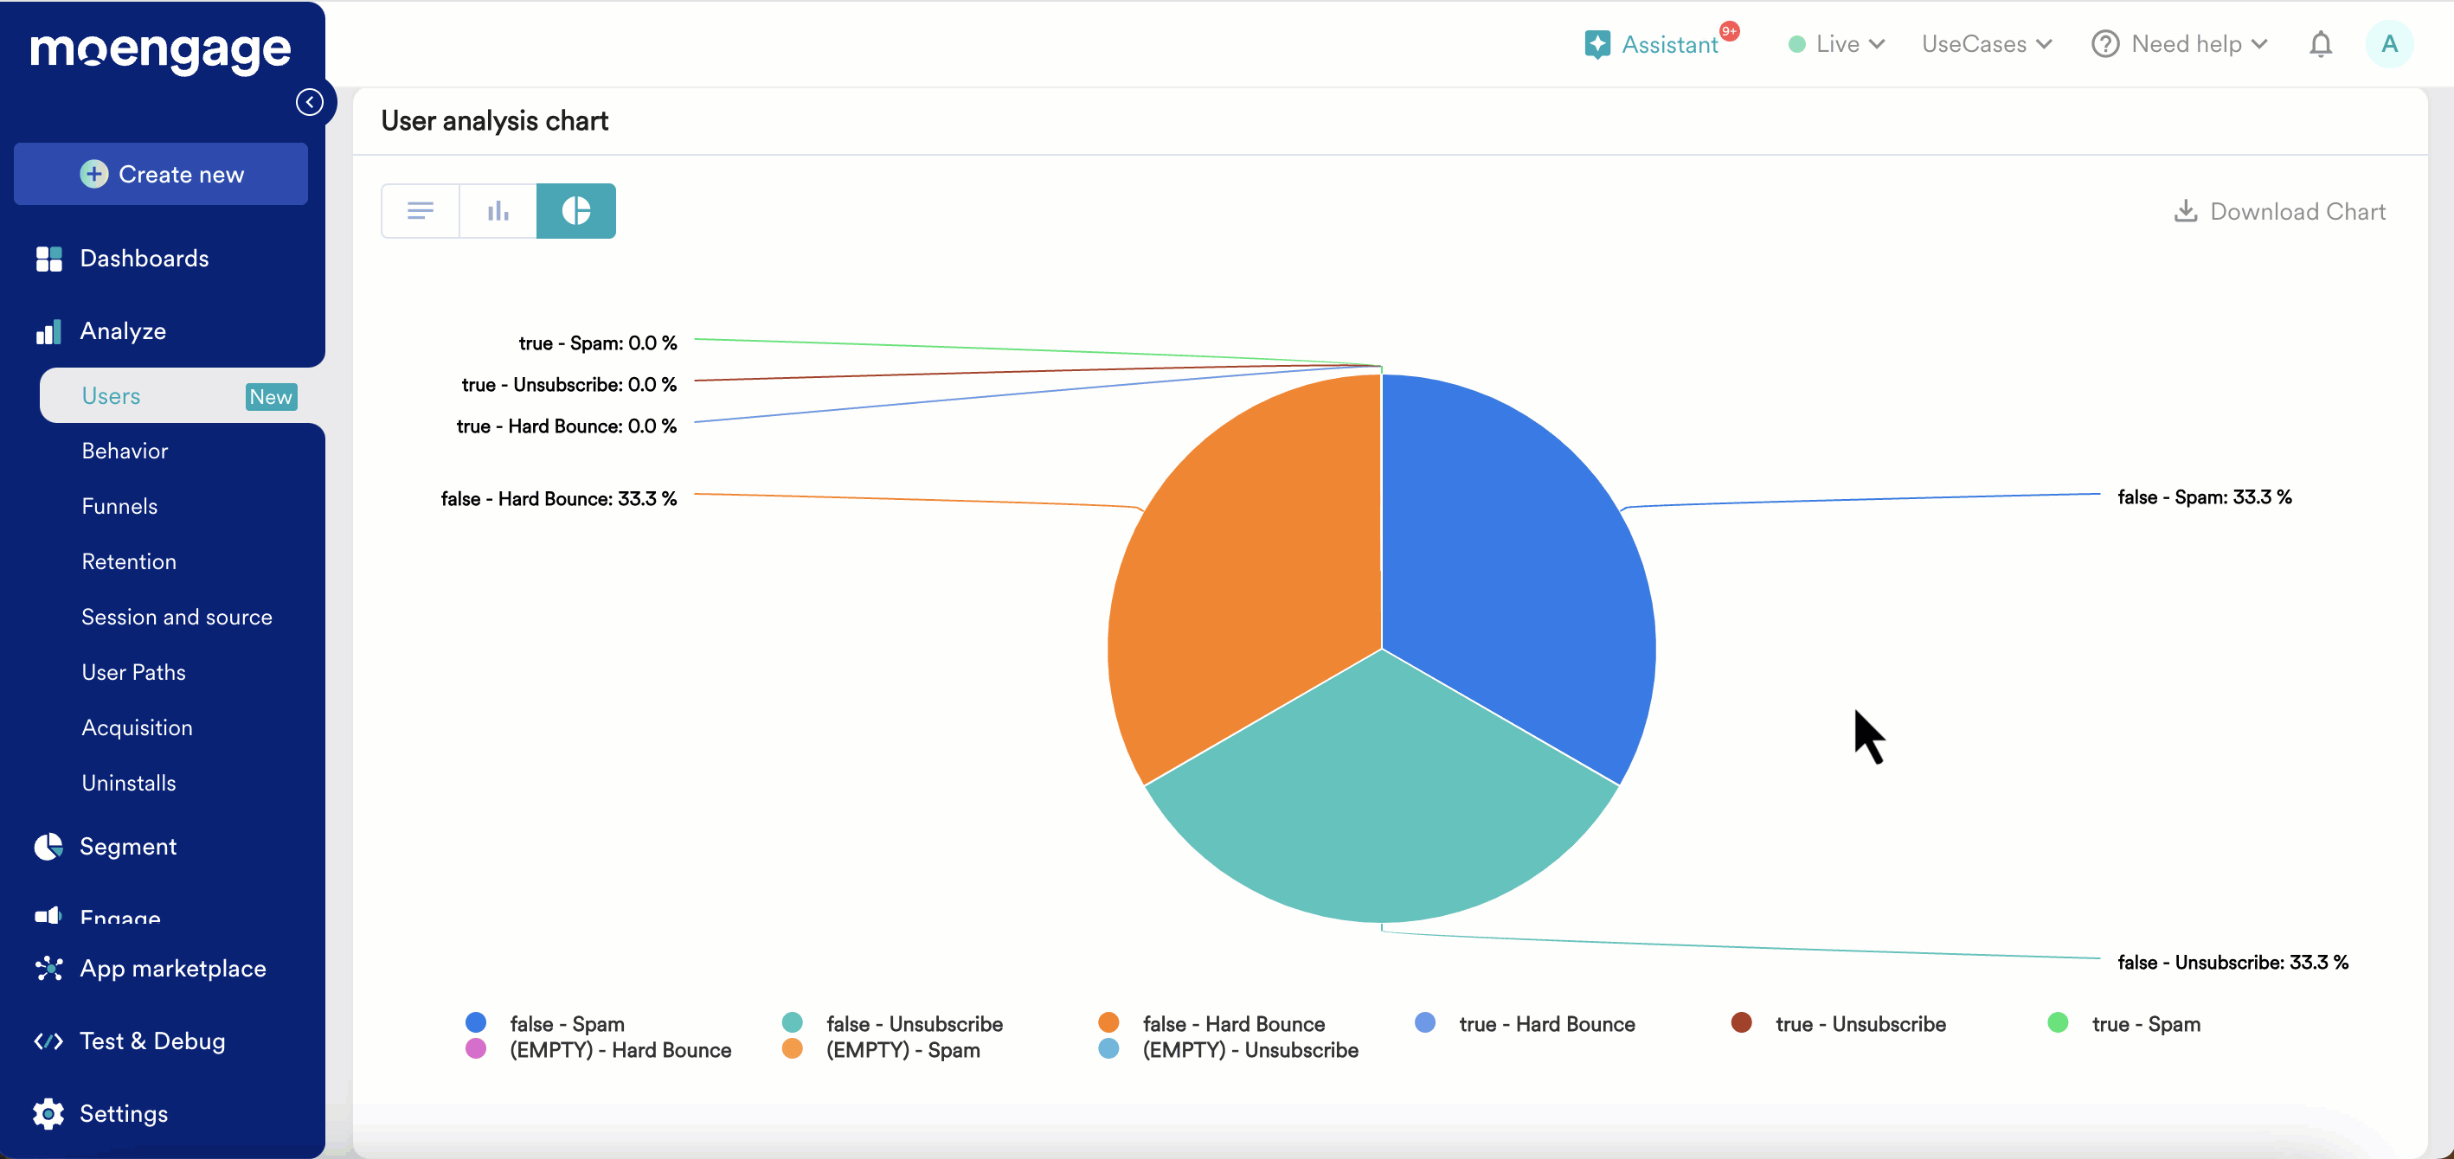Toggle (EMPTY) - Hard Bounce legend series
The height and width of the screenshot is (1159, 2454).
pyautogui.click(x=620, y=1049)
